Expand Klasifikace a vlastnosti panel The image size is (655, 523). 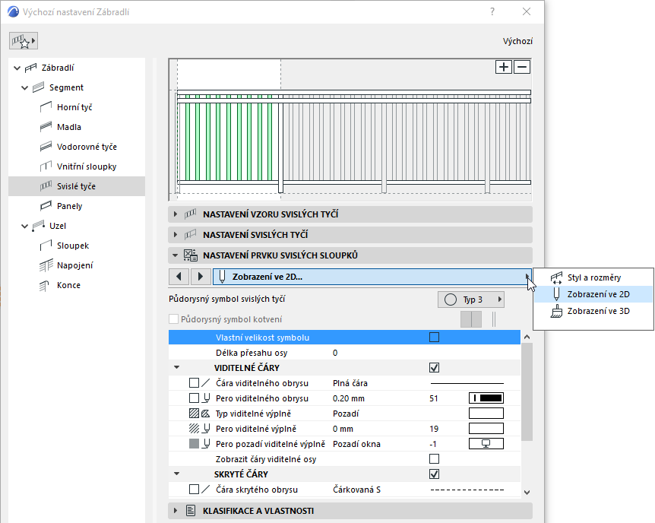[x=176, y=511]
